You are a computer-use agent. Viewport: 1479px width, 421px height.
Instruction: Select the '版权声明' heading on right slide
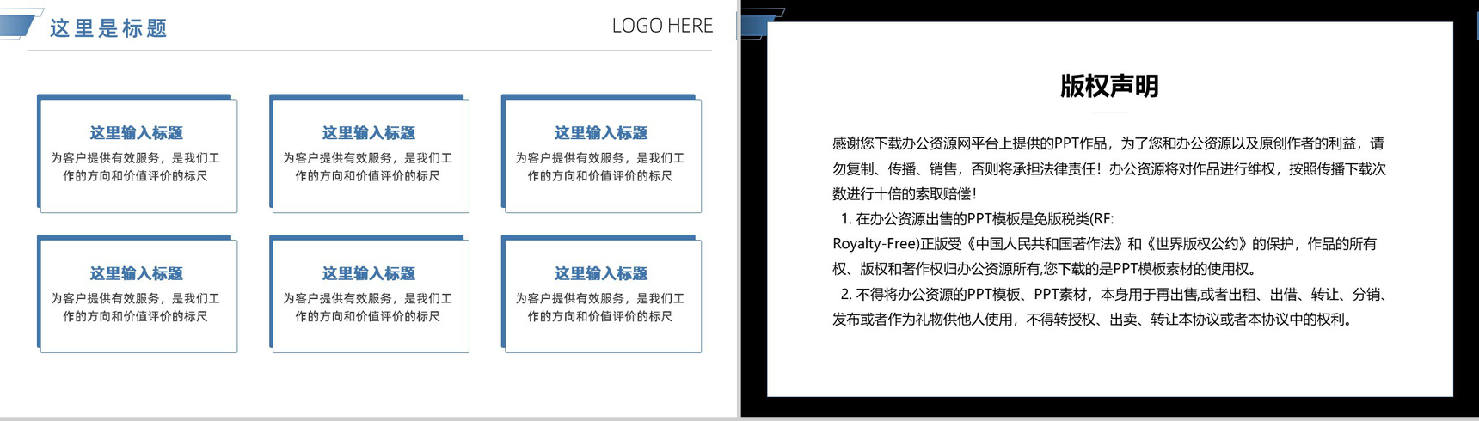(x=1109, y=86)
